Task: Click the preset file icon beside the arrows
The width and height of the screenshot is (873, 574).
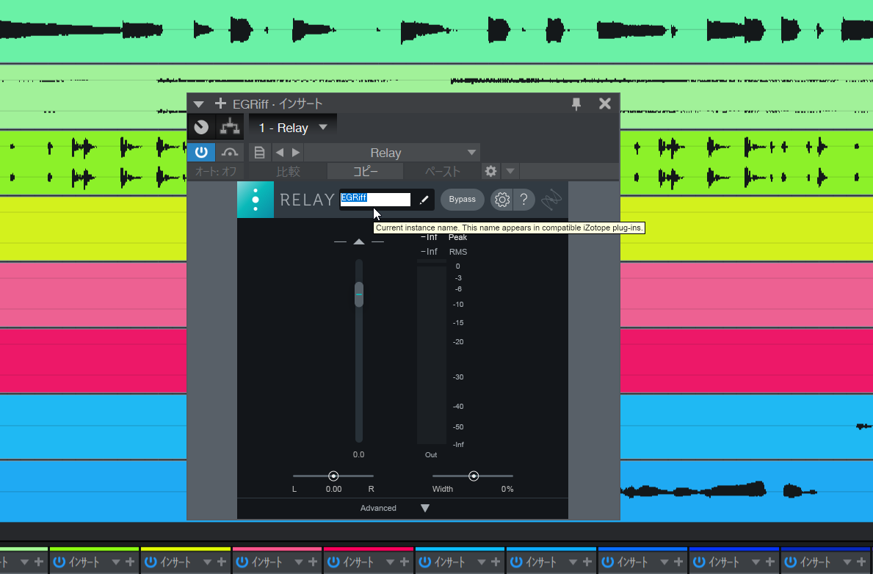Action: (259, 153)
